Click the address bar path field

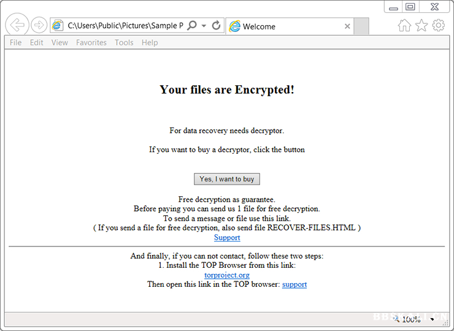click(x=125, y=26)
